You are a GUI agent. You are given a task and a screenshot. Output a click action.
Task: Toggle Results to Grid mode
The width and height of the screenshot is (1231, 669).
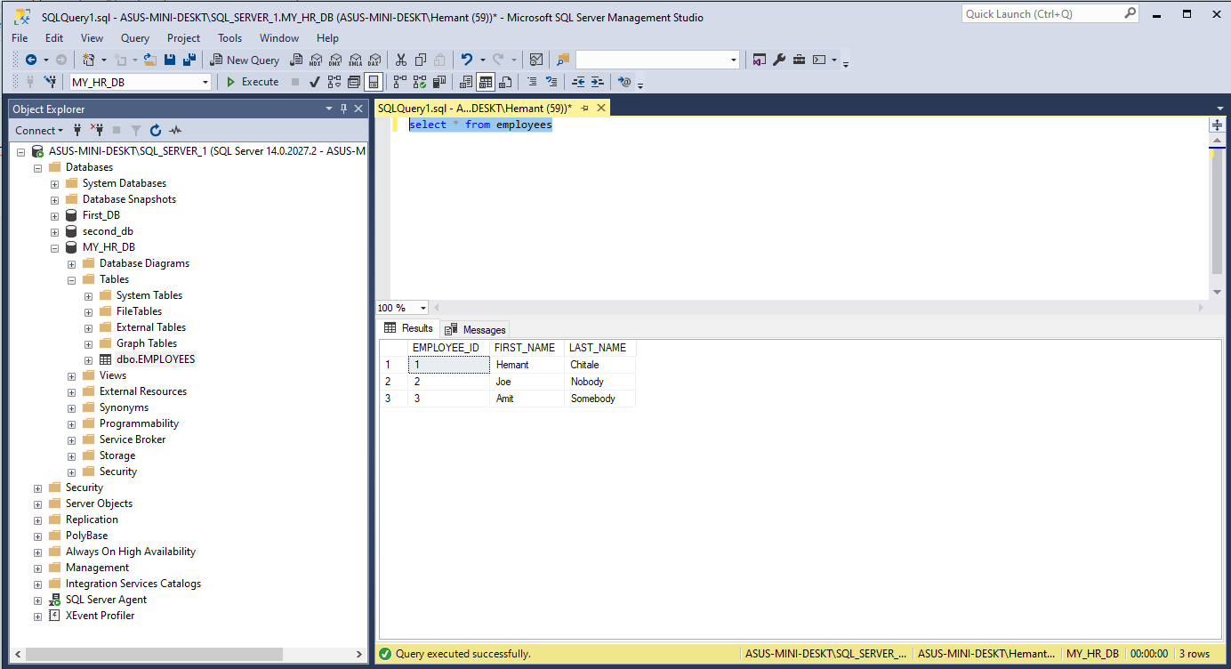[x=486, y=82]
